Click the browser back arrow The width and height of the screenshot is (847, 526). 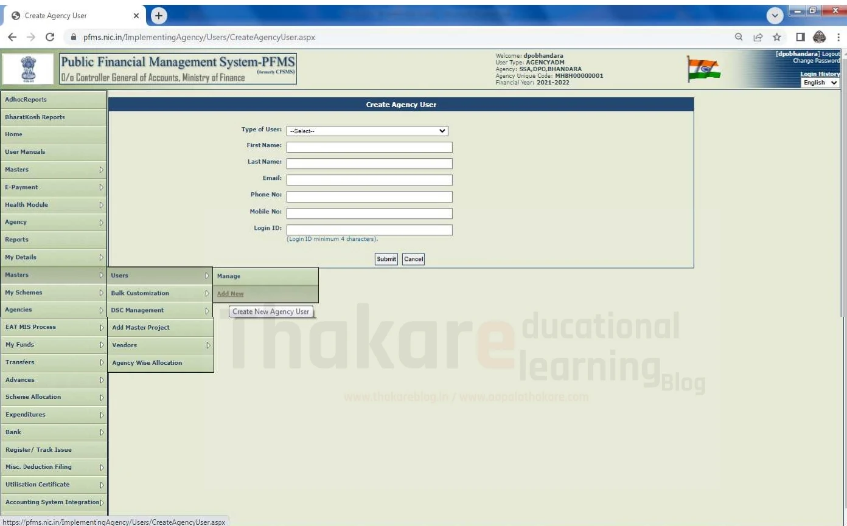point(11,37)
